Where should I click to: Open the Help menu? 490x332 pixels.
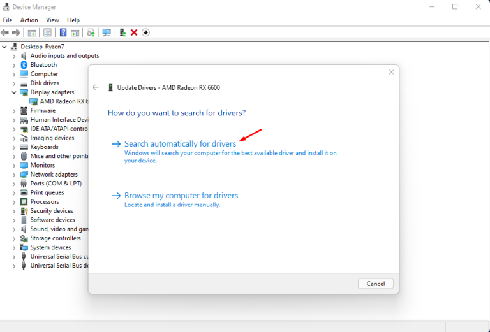[73, 20]
